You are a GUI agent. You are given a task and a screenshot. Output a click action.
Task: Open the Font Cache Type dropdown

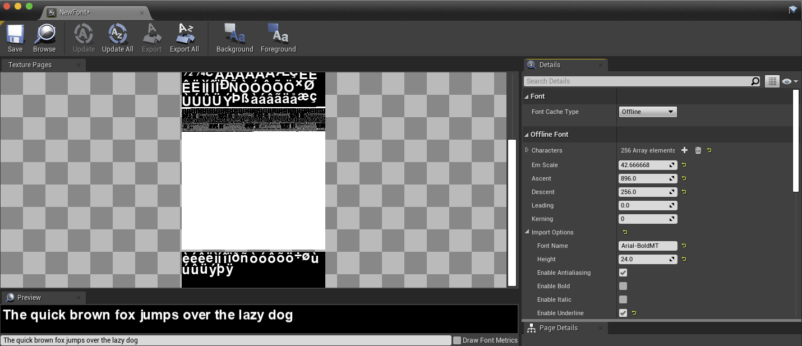click(x=648, y=112)
